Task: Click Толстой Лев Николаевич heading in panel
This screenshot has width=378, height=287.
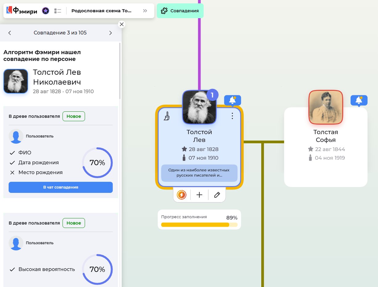Action: (57, 77)
